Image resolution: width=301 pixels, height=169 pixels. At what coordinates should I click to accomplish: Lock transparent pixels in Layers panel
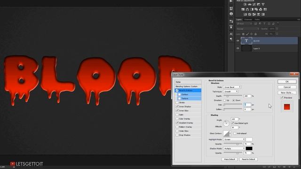(243, 34)
